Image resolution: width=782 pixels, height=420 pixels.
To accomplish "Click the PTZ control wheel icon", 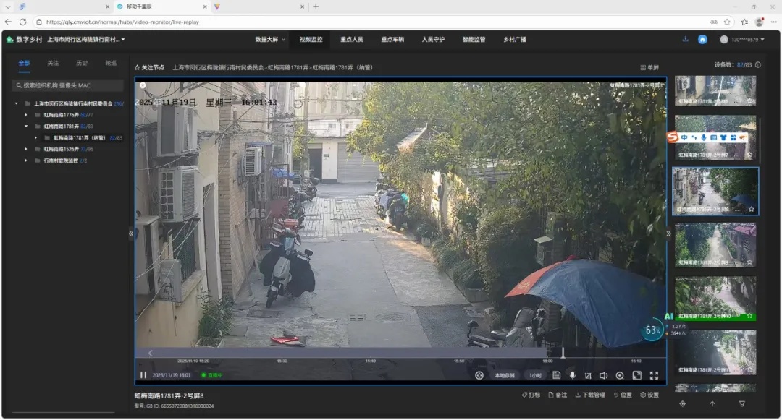I will click(x=479, y=375).
